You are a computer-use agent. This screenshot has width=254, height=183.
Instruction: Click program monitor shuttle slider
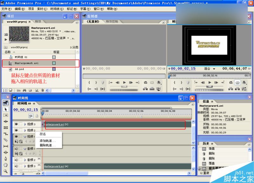[209, 86]
